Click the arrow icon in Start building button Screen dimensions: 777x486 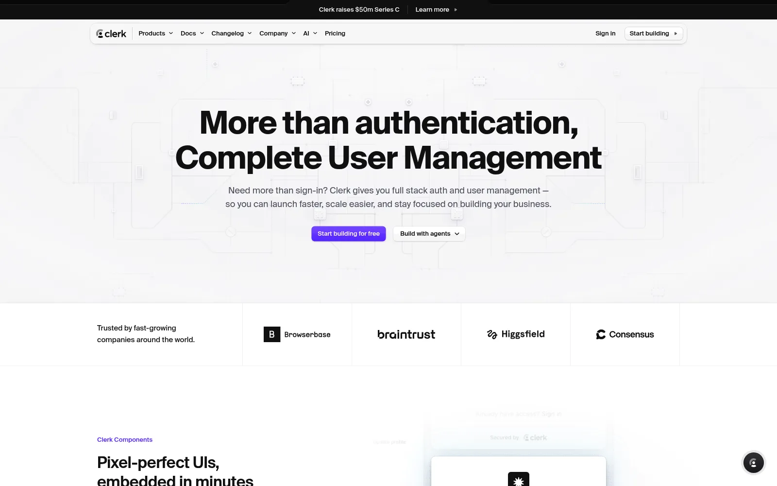coord(676,34)
